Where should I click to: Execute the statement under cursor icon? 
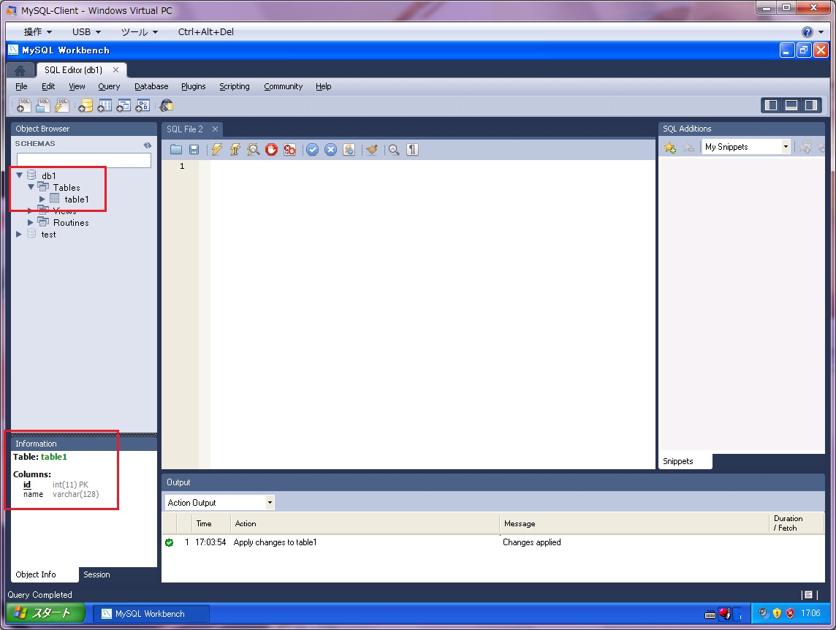(235, 150)
